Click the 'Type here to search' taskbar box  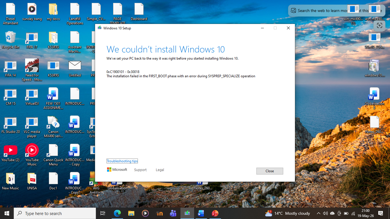coord(55,213)
